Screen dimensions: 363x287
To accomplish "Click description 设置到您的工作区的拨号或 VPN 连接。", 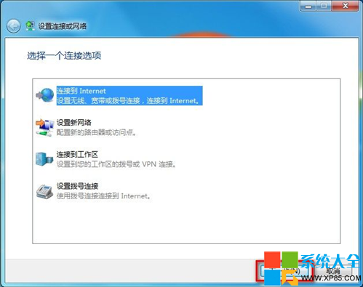I will 116,164.
